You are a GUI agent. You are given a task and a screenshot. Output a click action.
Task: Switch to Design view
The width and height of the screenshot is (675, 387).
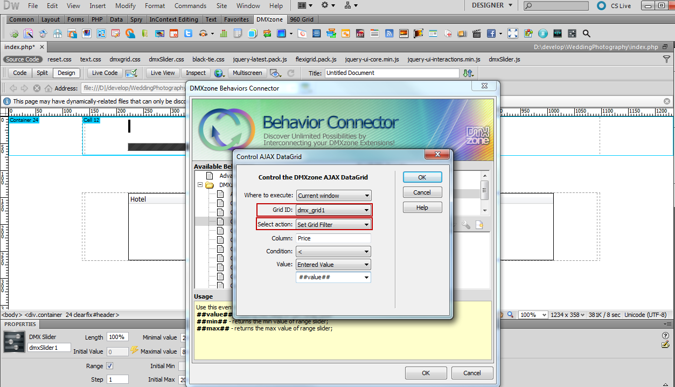click(x=67, y=73)
